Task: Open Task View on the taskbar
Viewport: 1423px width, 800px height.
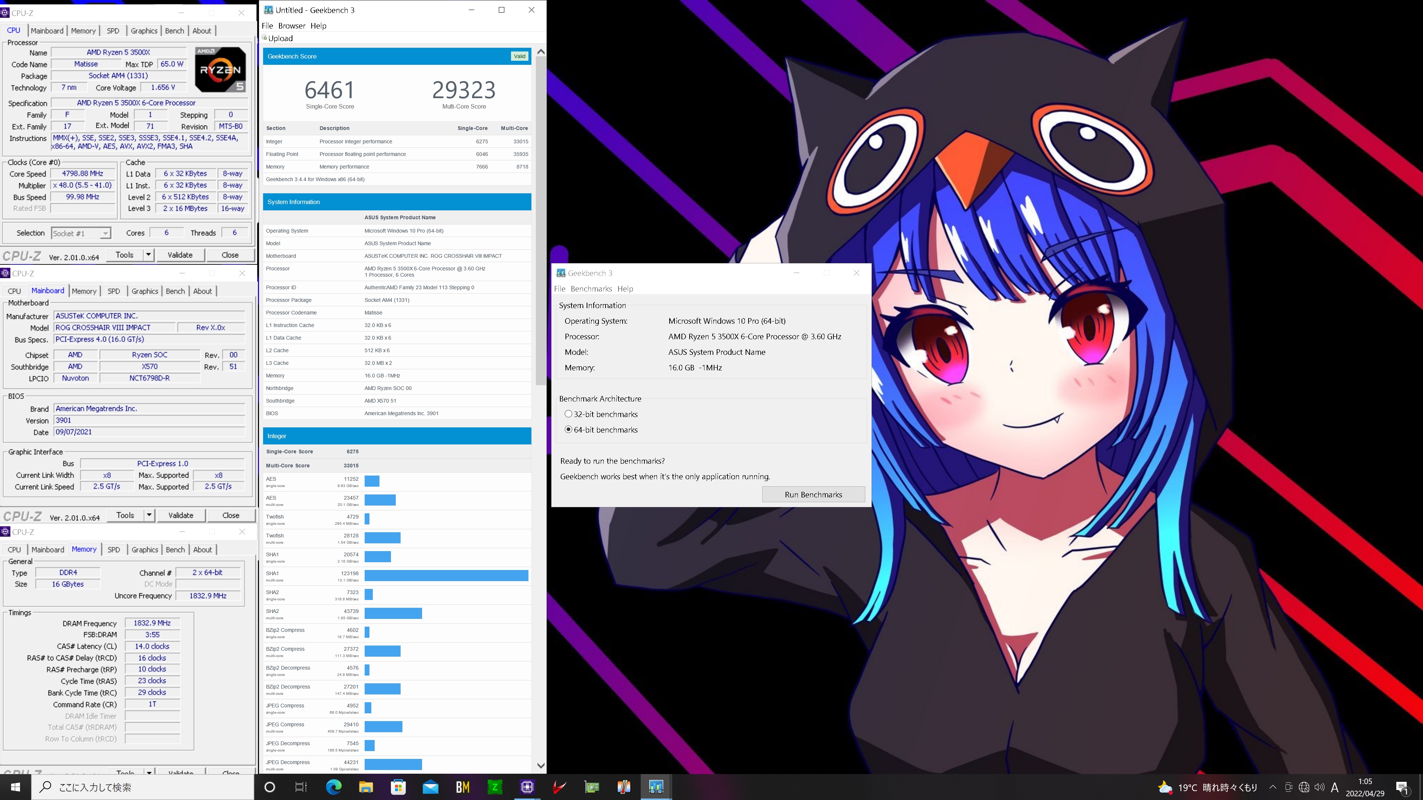Action: (301, 787)
